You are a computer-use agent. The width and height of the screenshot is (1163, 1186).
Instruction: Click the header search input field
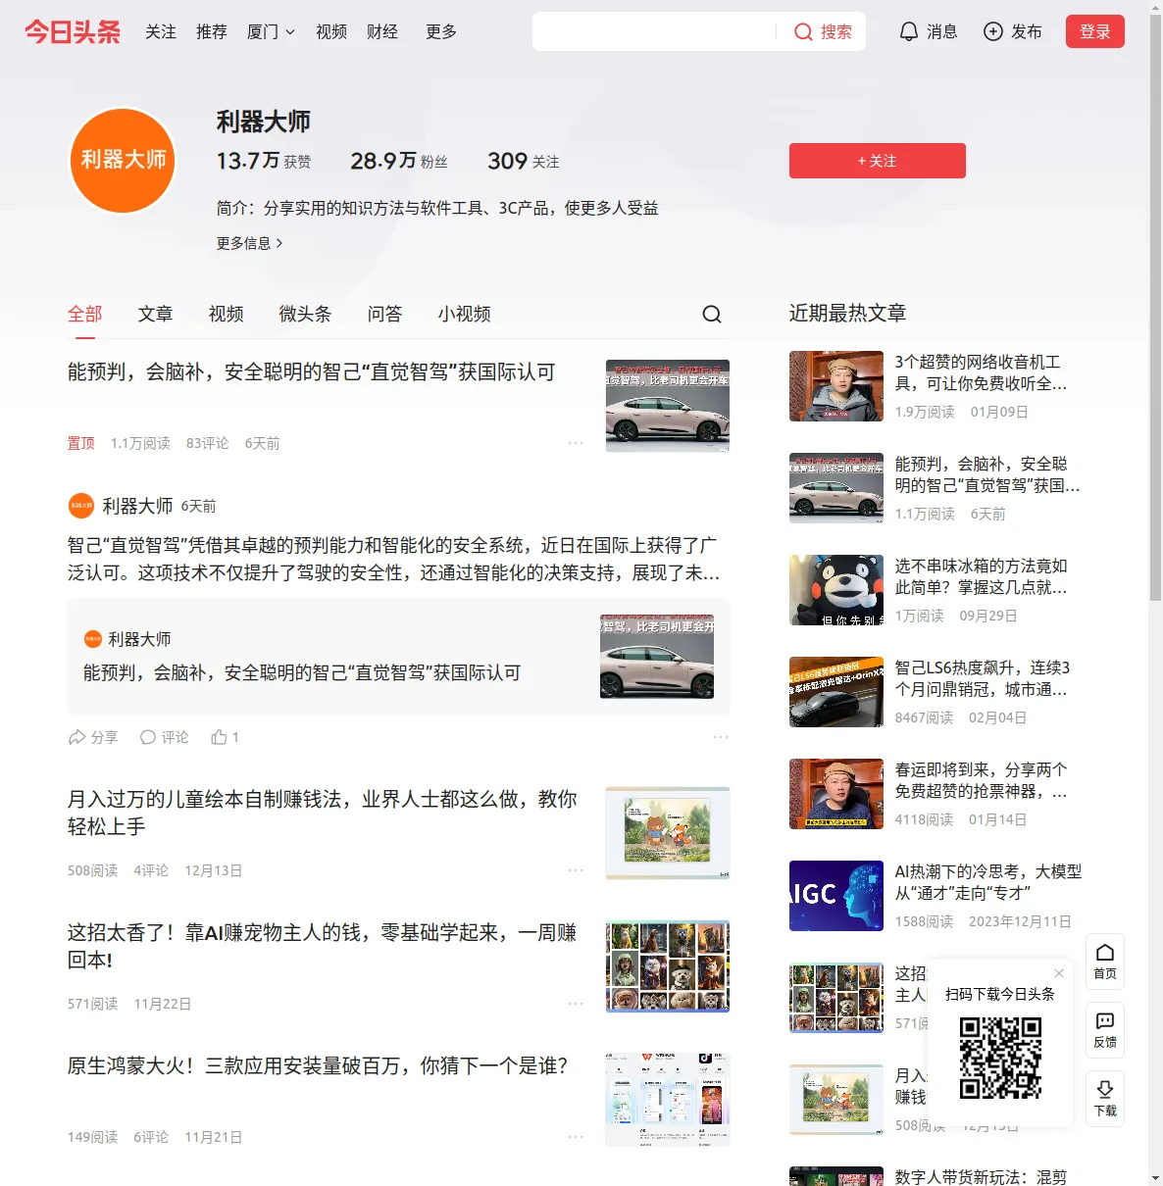pos(655,31)
